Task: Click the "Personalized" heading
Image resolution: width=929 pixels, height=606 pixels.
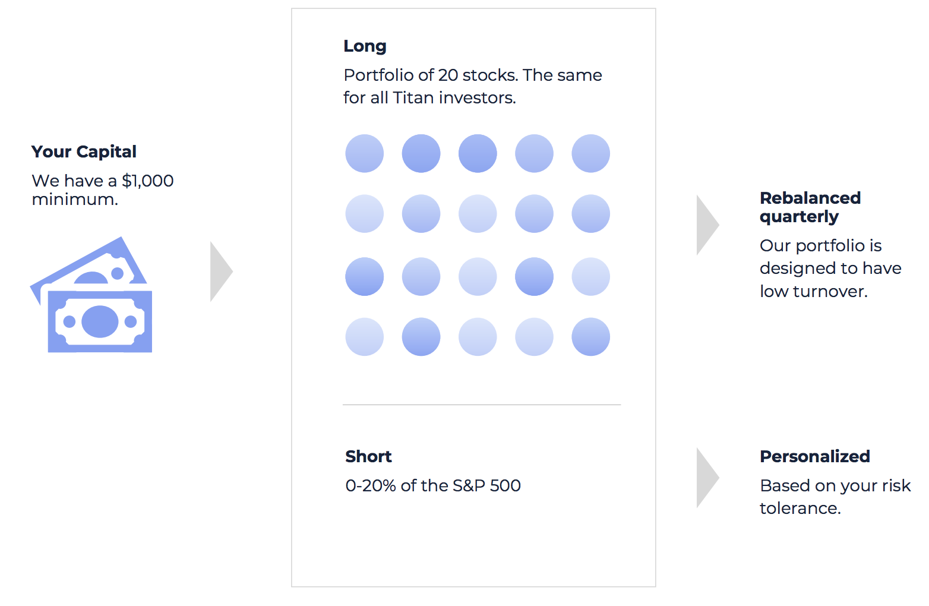Action: click(814, 456)
